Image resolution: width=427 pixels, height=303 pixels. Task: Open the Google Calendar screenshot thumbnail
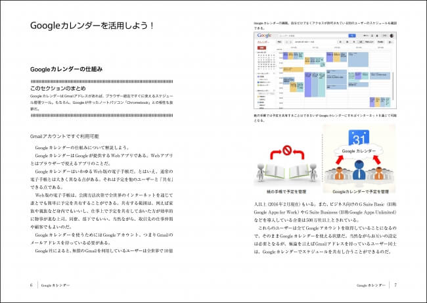pos(325,70)
